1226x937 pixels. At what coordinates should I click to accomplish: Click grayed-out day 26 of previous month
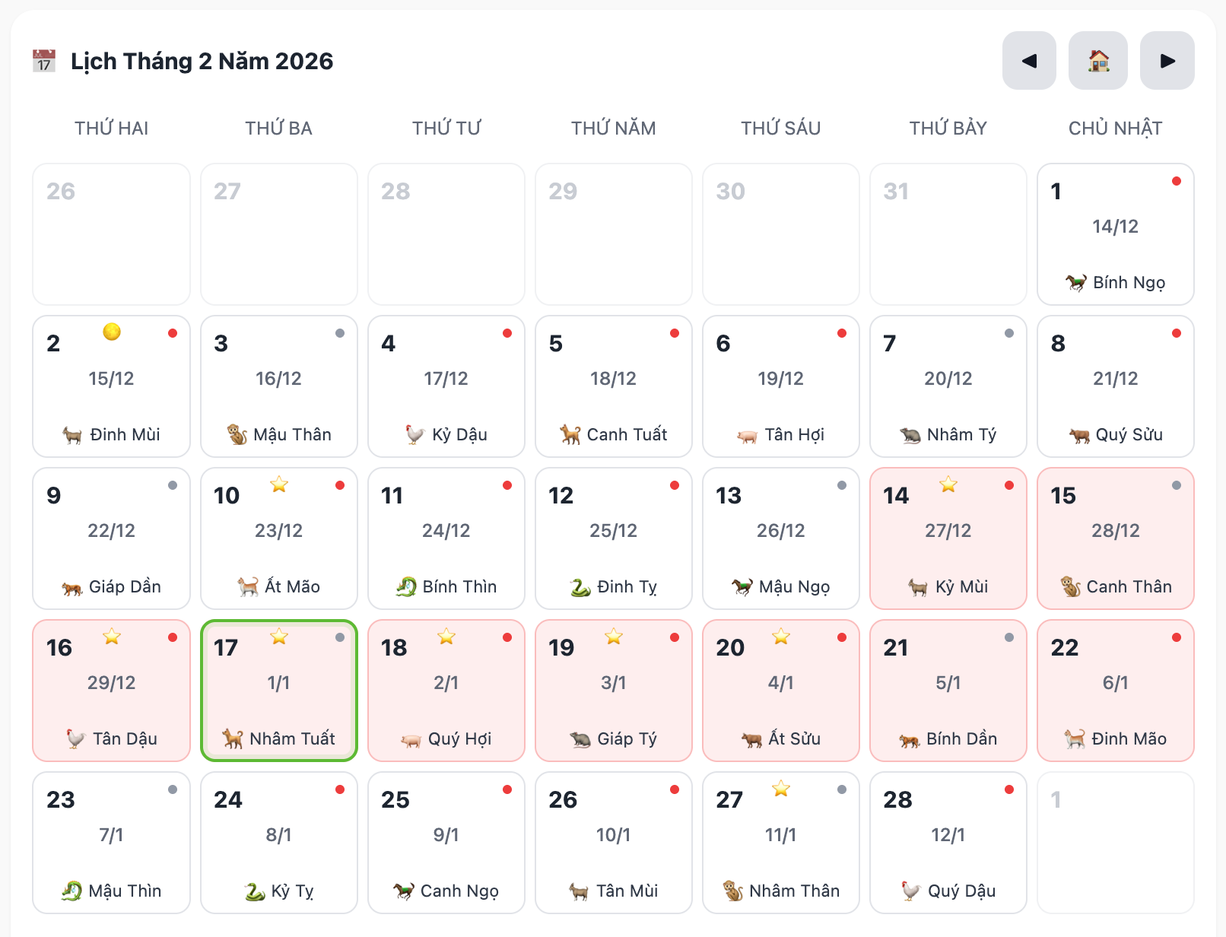click(x=112, y=234)
